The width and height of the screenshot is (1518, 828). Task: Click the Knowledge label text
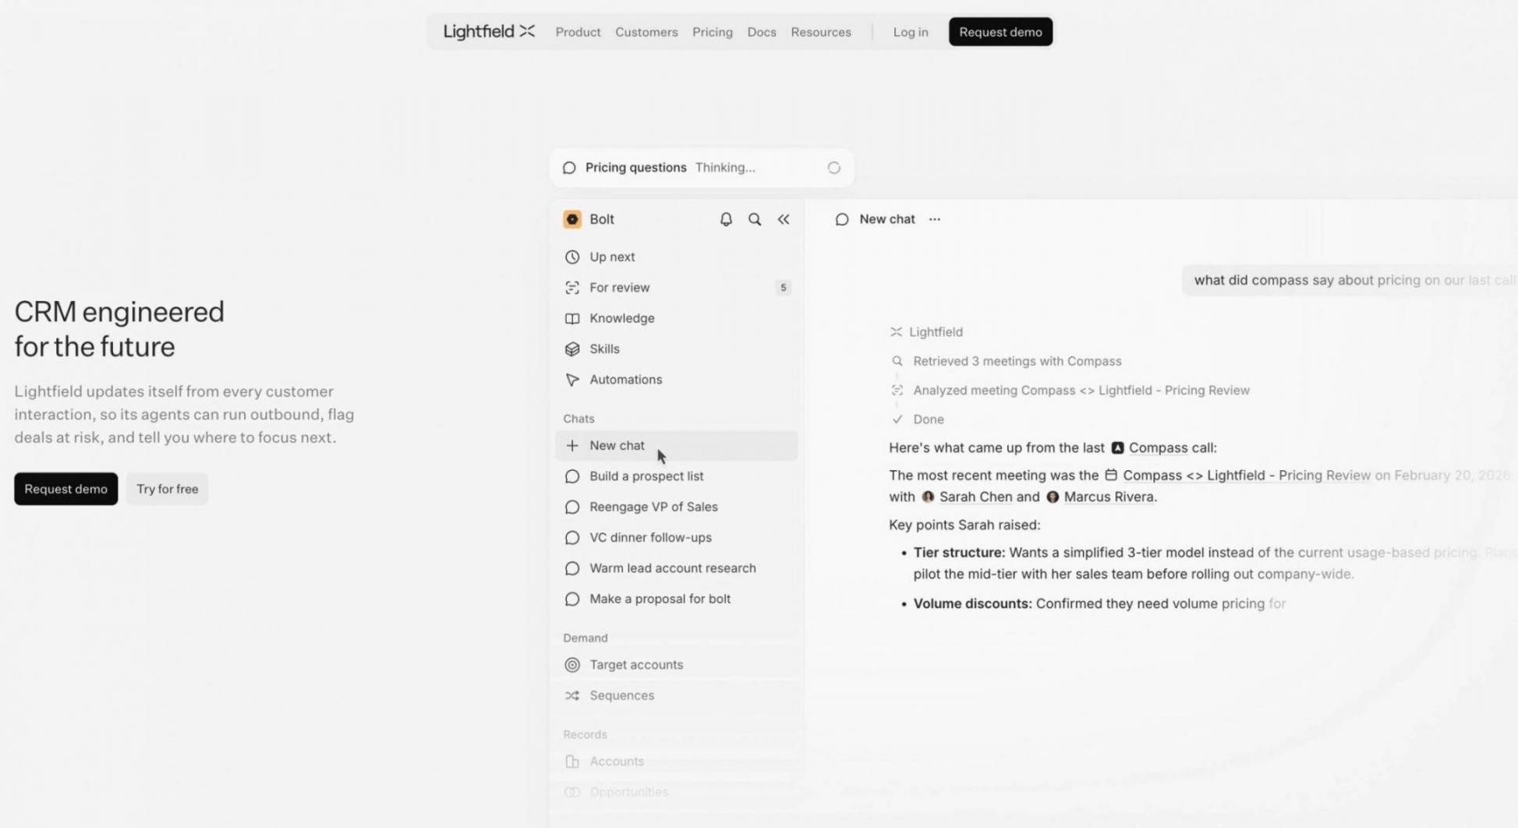(622, 318)
